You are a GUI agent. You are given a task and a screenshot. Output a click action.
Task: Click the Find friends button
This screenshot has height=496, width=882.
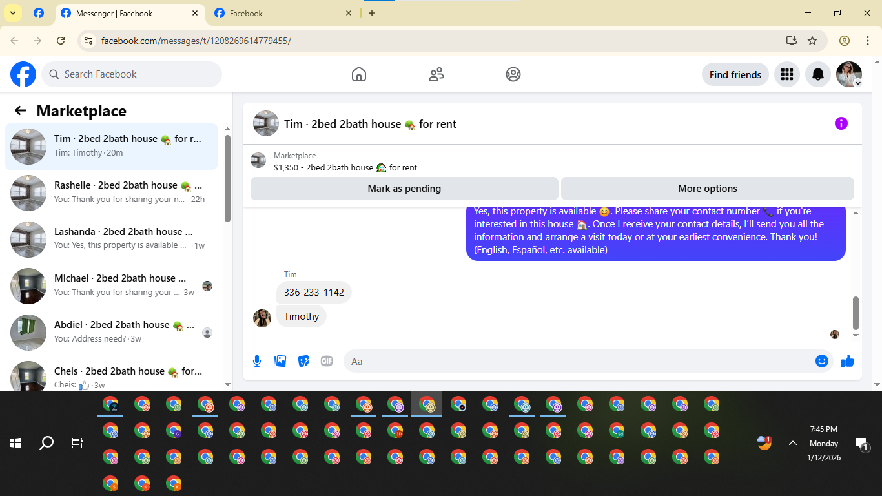click(x=735, y=74)
